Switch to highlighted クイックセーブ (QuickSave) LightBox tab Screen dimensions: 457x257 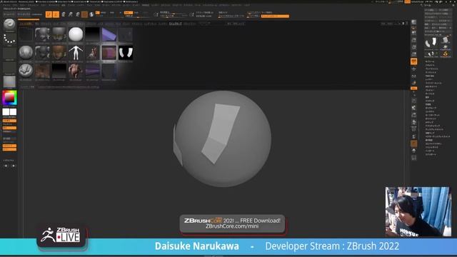[176, 24]
